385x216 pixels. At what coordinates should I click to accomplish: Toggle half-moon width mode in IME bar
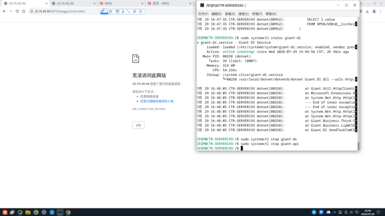(x=123, y=12)
